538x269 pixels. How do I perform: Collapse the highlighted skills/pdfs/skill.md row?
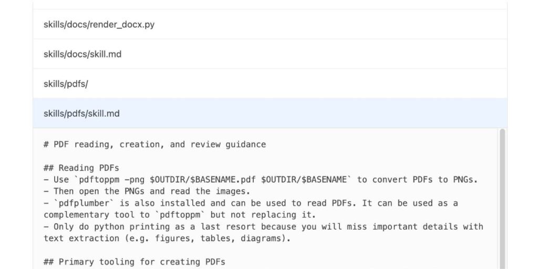(81, 113)
